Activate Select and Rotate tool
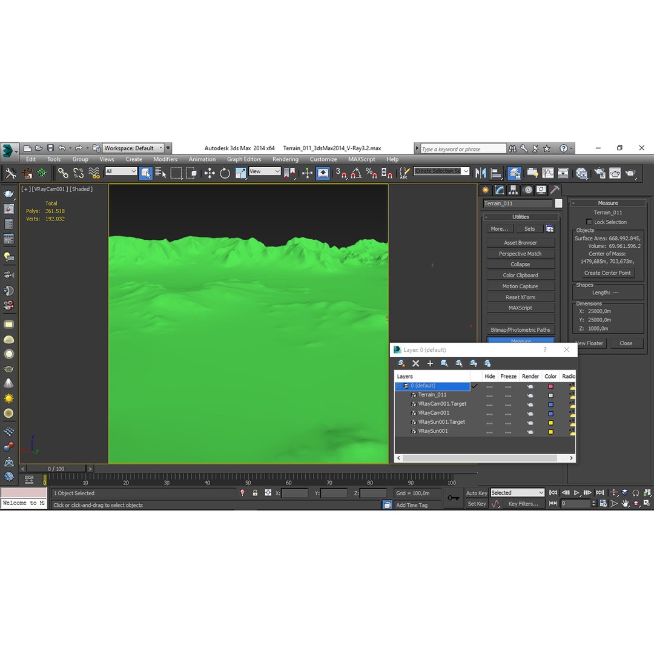 [225, 173]
